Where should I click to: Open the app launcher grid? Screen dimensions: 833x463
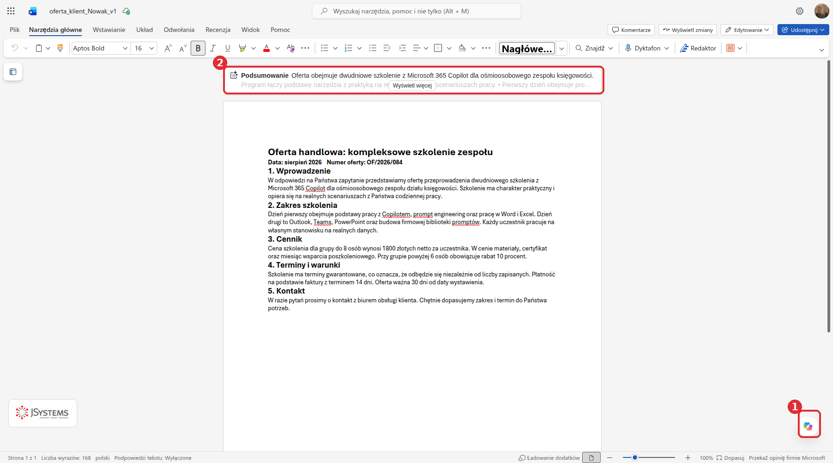pos(11,11)
